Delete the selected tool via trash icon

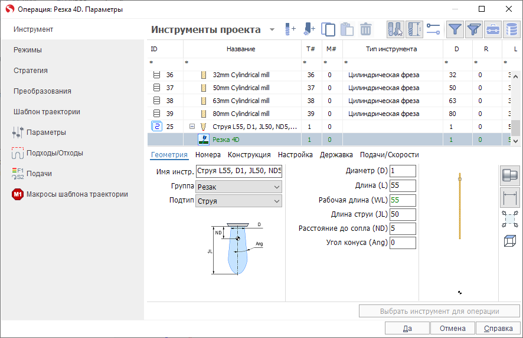pyautogui.click(x=365, y=29)
